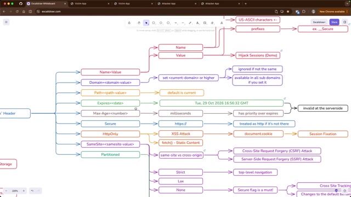Image resolution: width=351 pixels, height=197 pixels.
Task: Open the library sidebar icon
Action: (x=344, y=22)
